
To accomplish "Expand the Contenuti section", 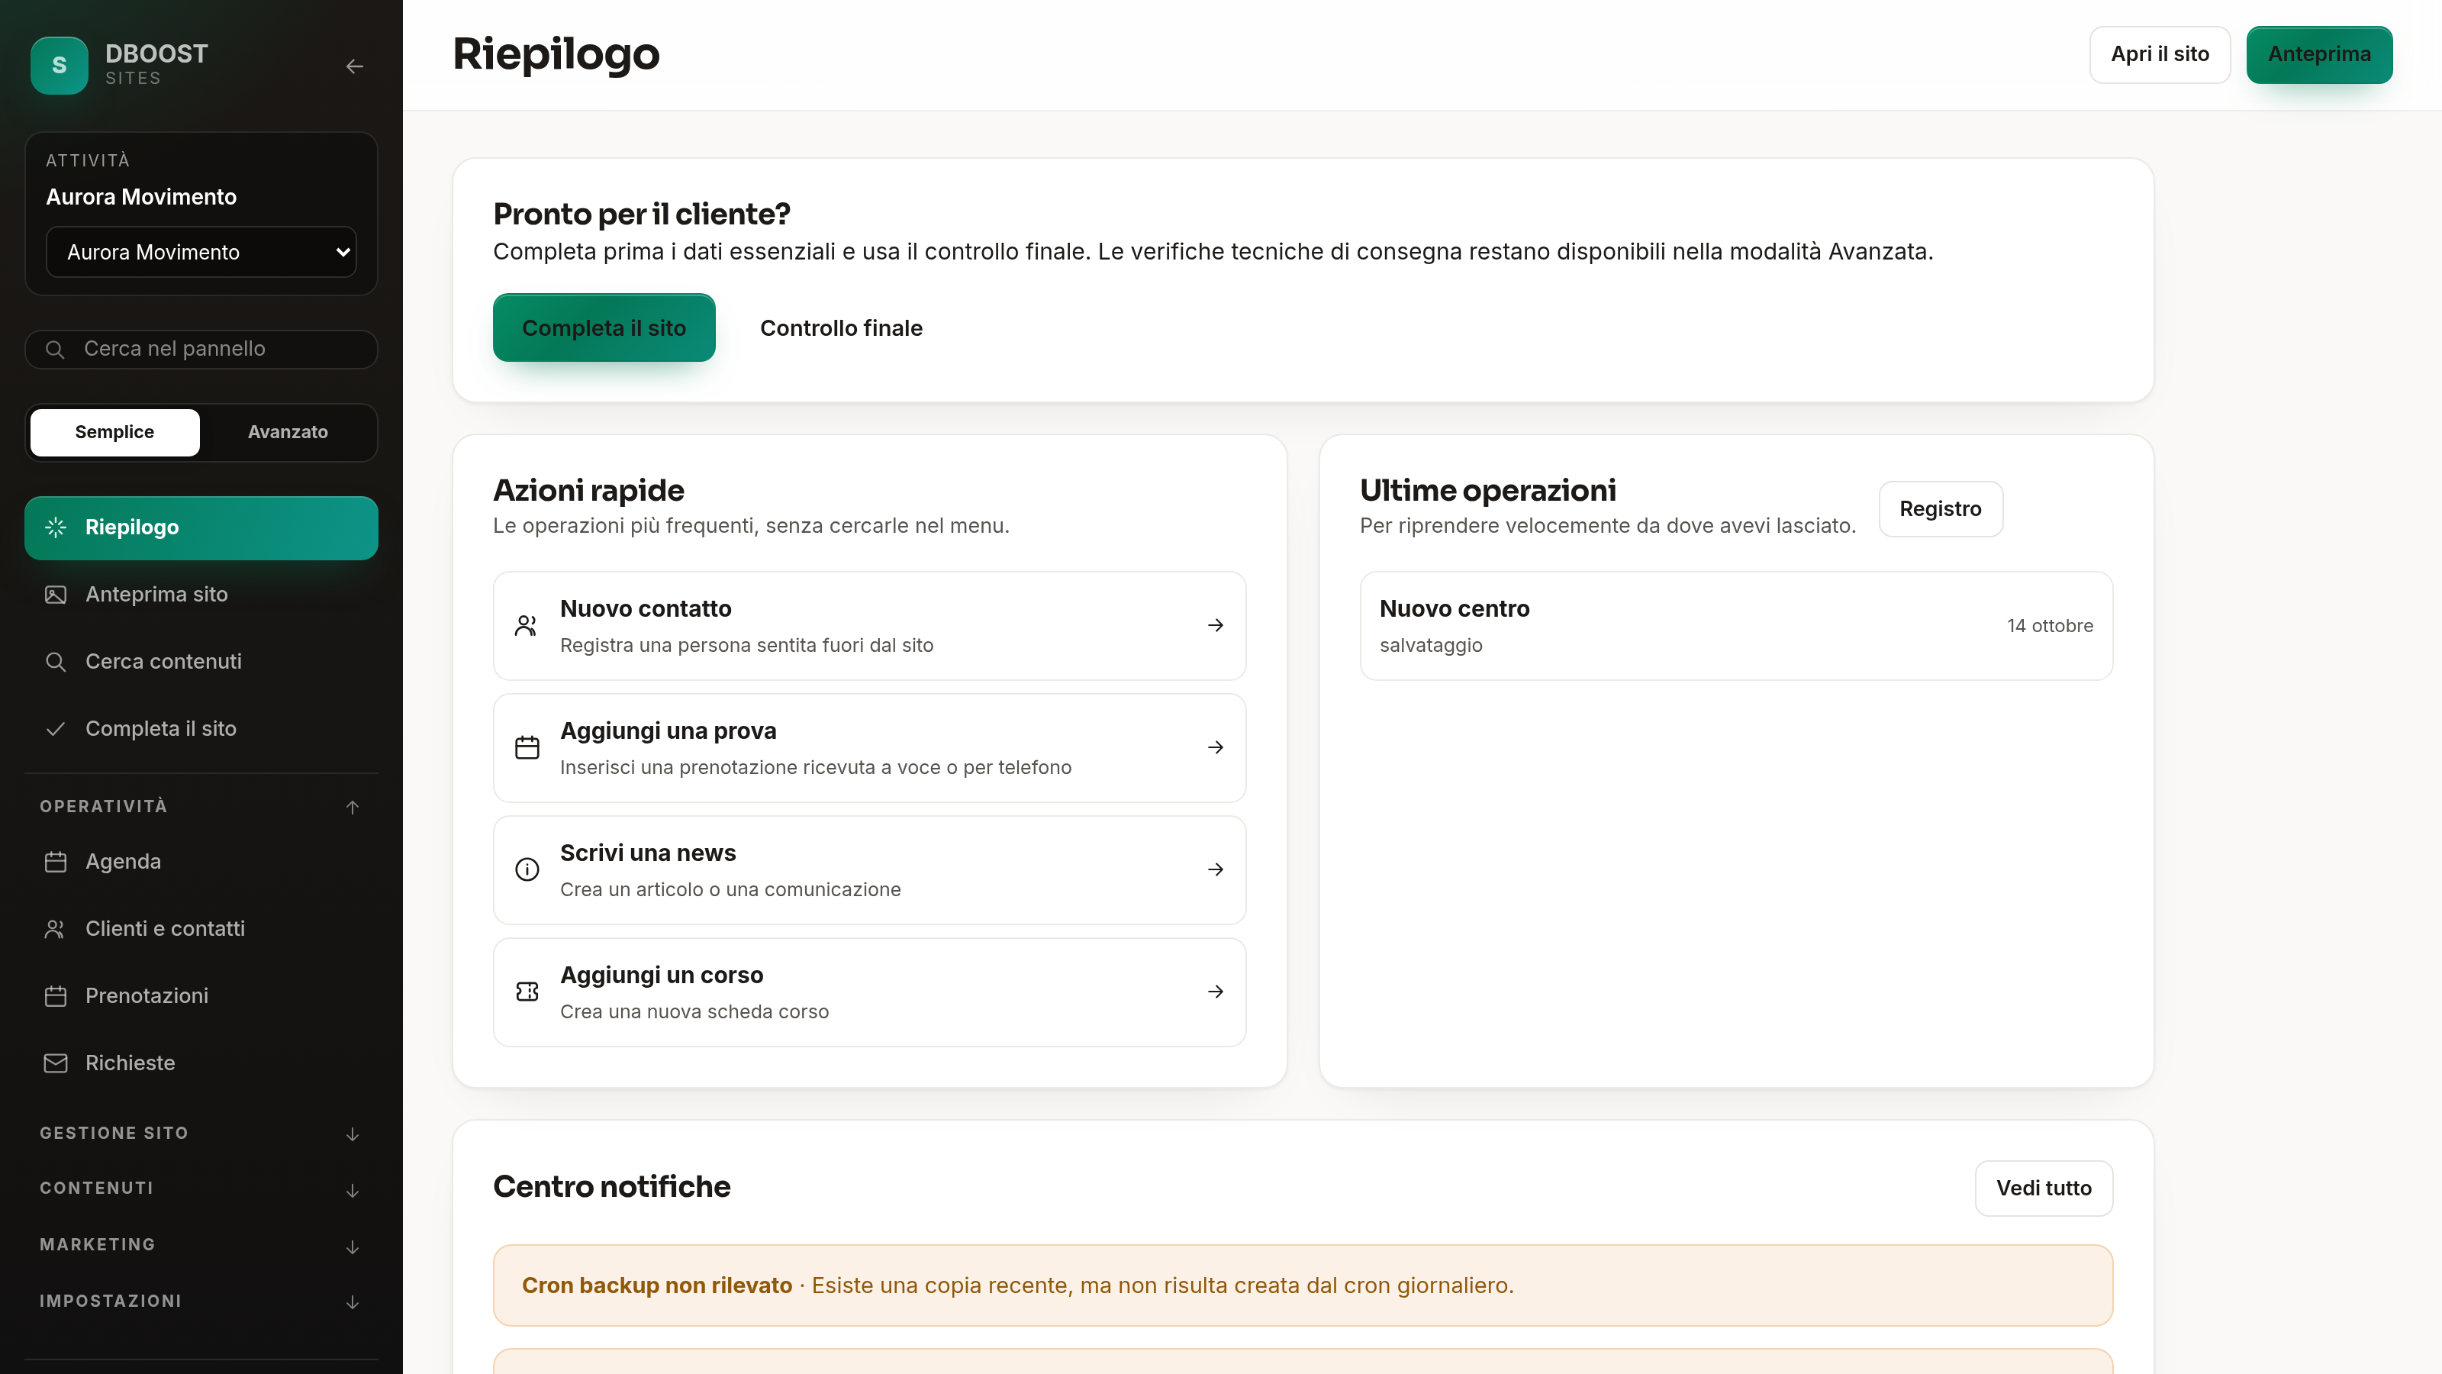I will click(201, 1189).
